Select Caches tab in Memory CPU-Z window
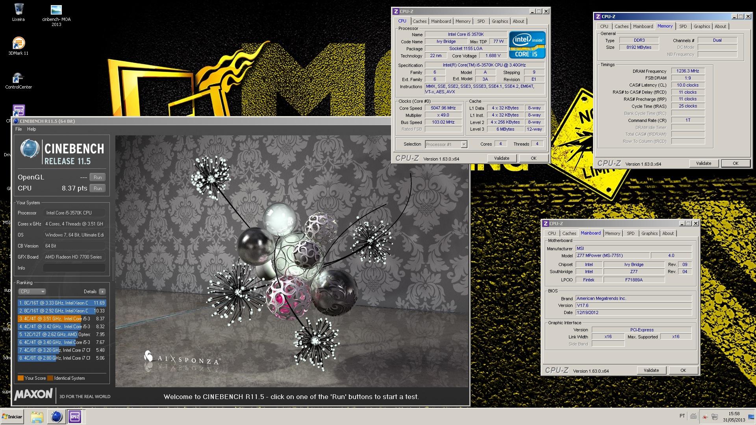This screenshot has height=425, width=756. tap(622, 26)
